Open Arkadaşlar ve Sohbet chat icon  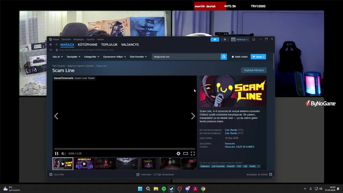271,175
